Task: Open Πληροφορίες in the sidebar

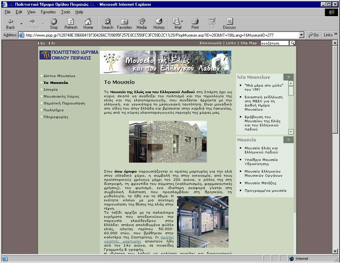Action: click(56, 117)
